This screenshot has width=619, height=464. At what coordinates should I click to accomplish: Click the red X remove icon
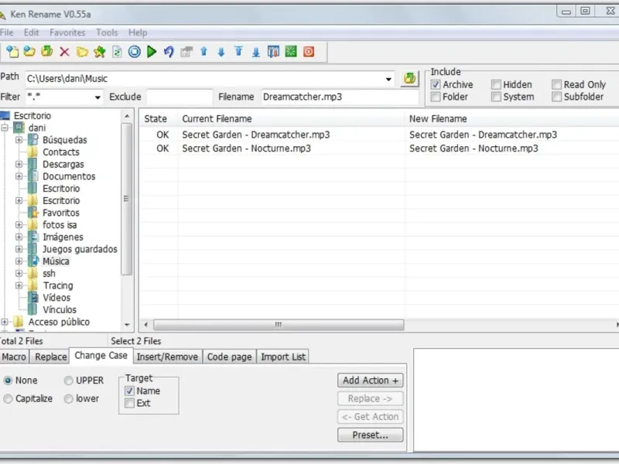pyautogui.click(x=64, y=52)
